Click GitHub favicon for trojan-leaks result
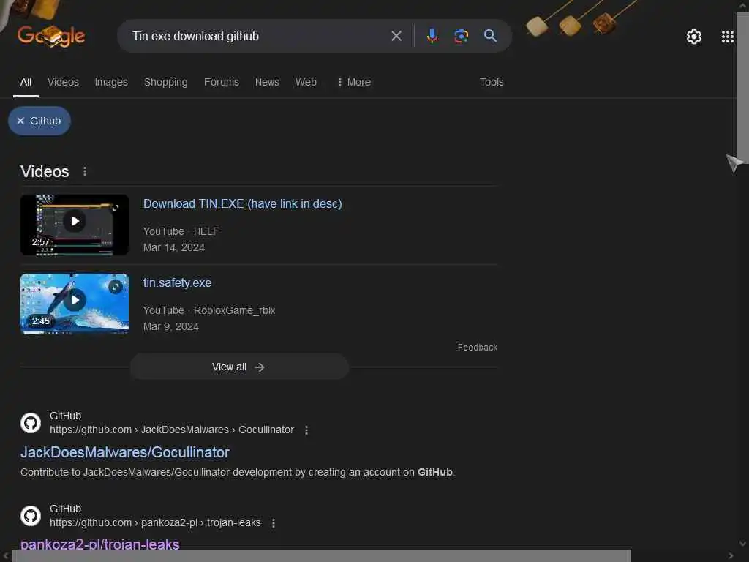 [x=31, y=516]
